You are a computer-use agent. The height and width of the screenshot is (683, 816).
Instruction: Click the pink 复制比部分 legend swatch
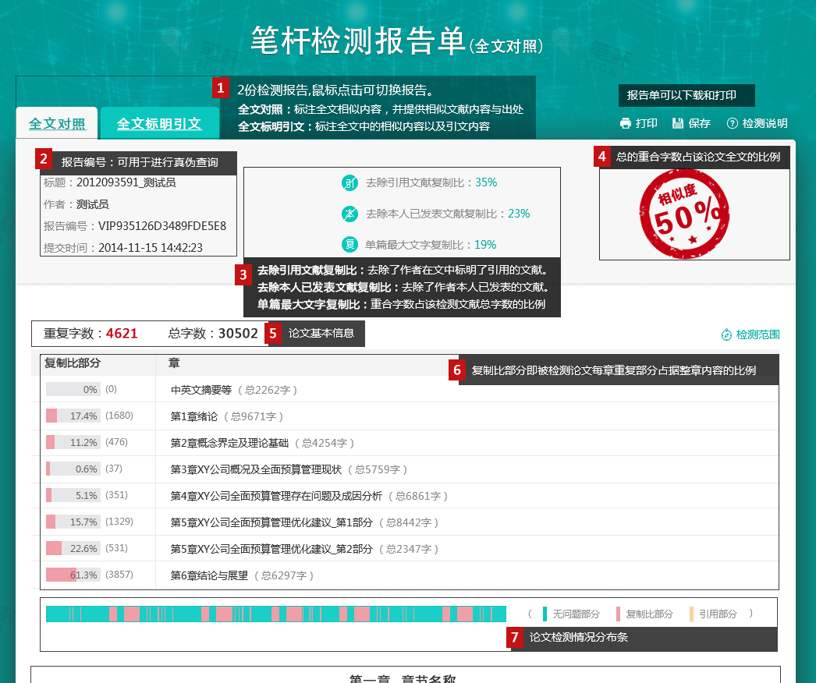click(618, 614)
